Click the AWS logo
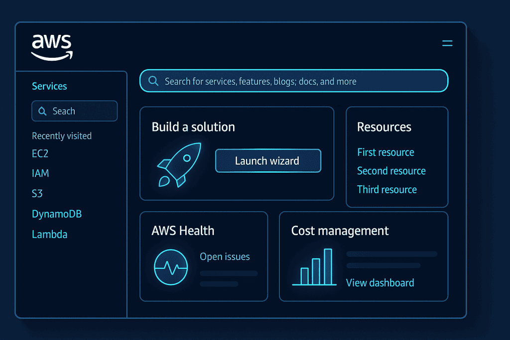This screenshot has height=340, width=510. click(52, 47)
